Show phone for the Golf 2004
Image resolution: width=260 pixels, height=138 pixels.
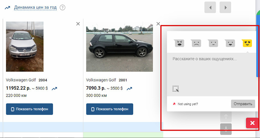pyautogui.click(x=30, y=109)
